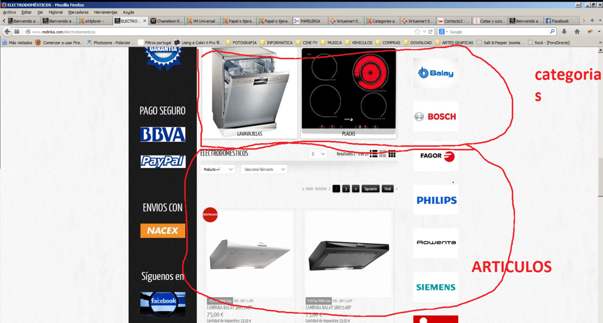The image size is (603, 323).
Task: Open the Más visitados bookmark
Action: pyautogui.click(x=17, y=43)
